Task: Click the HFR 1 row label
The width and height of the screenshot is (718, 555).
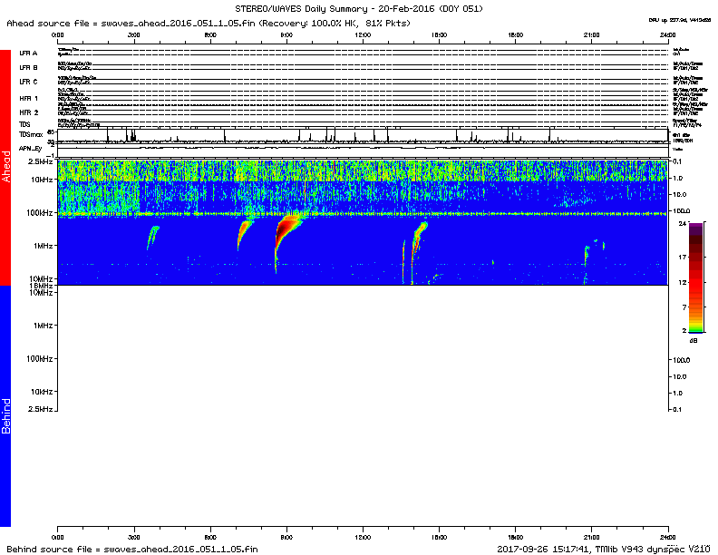Action: click(x=29, y=98)
